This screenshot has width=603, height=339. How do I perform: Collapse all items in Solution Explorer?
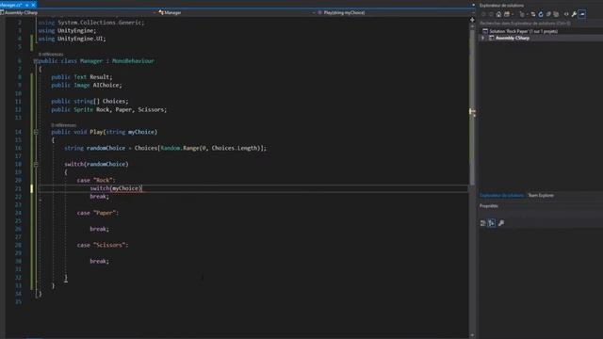[x=548, y=14]
